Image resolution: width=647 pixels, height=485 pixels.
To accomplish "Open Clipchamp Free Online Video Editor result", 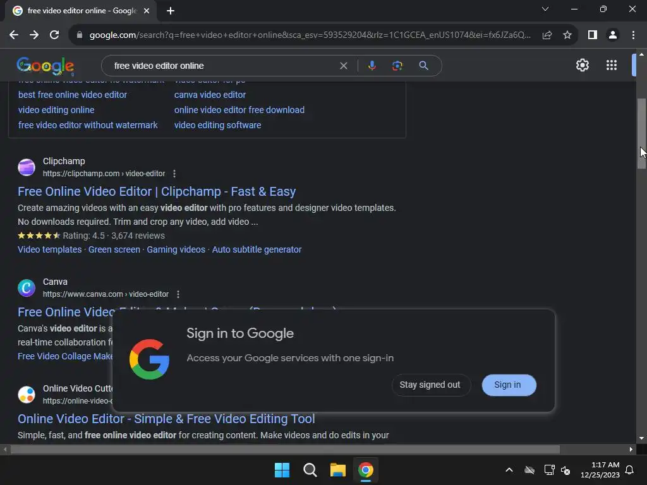I will [x=157, y=192].
